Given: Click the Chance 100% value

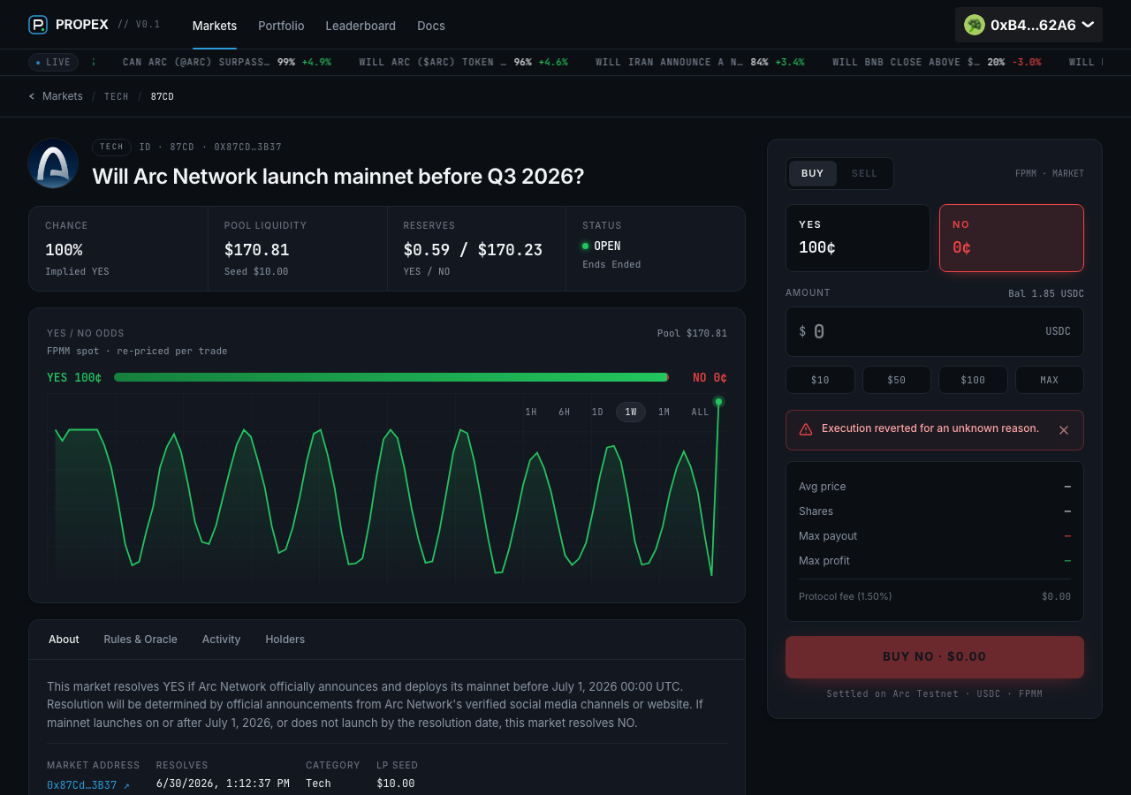Looking at the screenshot, I should pyautogui.click(x=64, y=250).
